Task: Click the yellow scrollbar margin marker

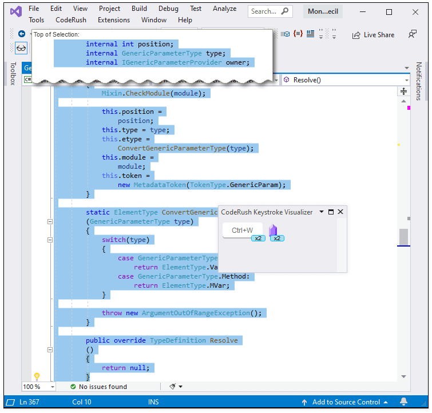Action: (399, 144)
